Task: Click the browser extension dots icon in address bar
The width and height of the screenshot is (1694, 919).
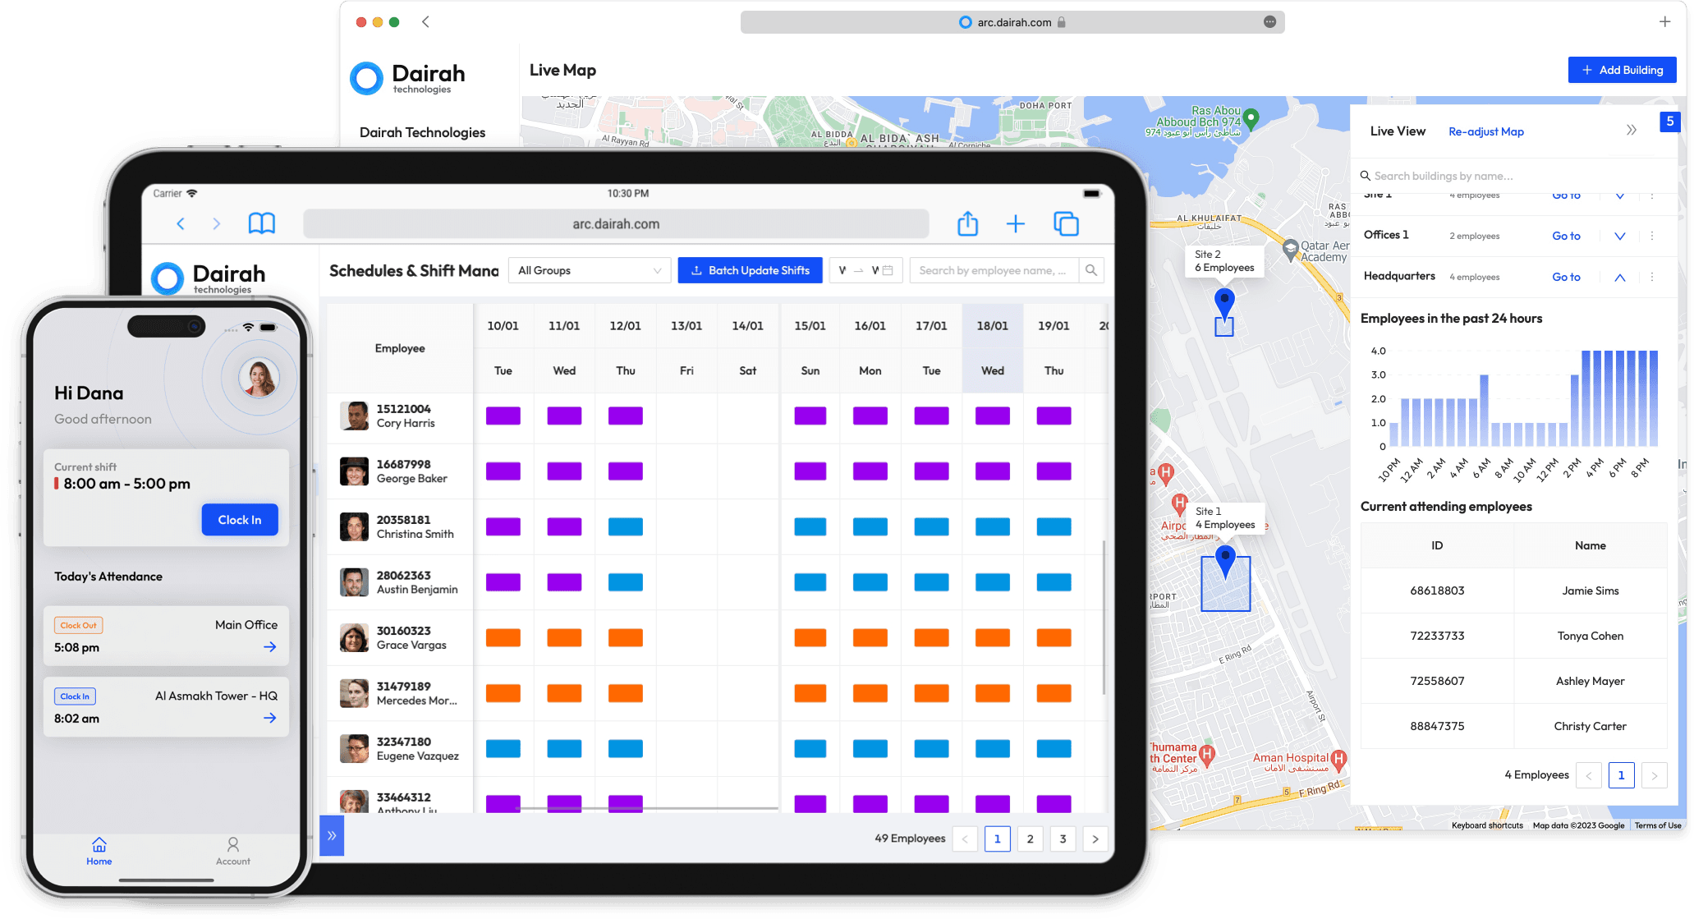Action: [1270, 22]
